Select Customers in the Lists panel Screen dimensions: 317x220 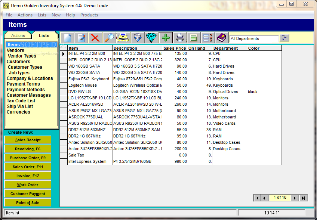[x=18, y=62]
